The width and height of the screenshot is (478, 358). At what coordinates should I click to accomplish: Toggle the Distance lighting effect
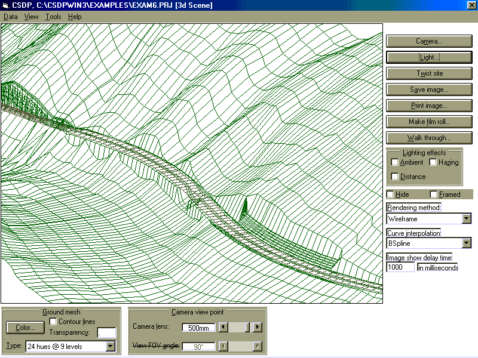coord(394,177)
